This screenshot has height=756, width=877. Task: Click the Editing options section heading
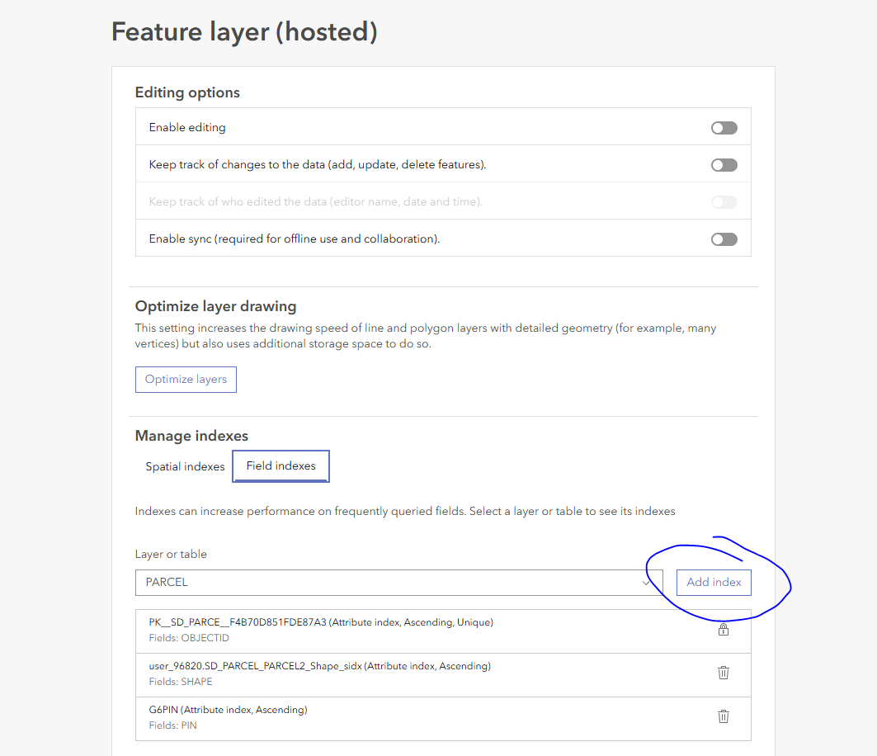point(187,92)
